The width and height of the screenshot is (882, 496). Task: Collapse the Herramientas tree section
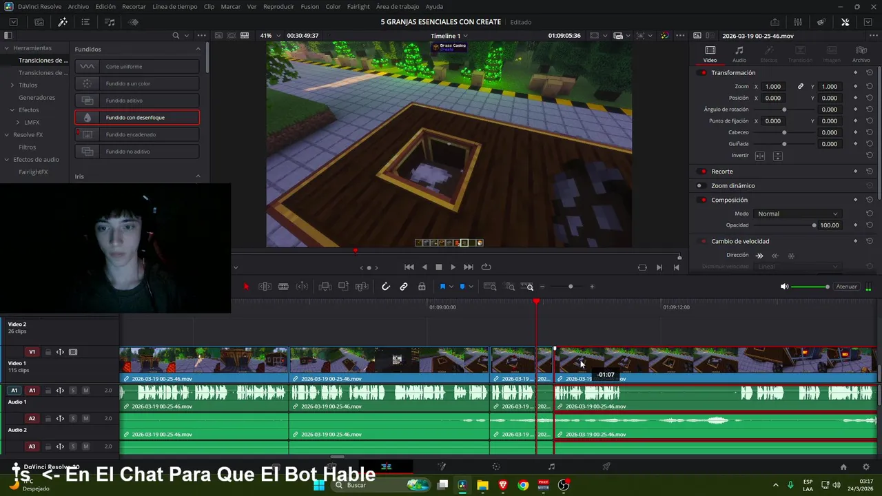click(x=6, y=48)
